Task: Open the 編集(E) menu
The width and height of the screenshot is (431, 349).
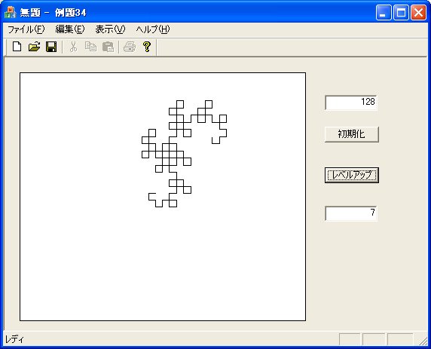Action: click(70, 29)
